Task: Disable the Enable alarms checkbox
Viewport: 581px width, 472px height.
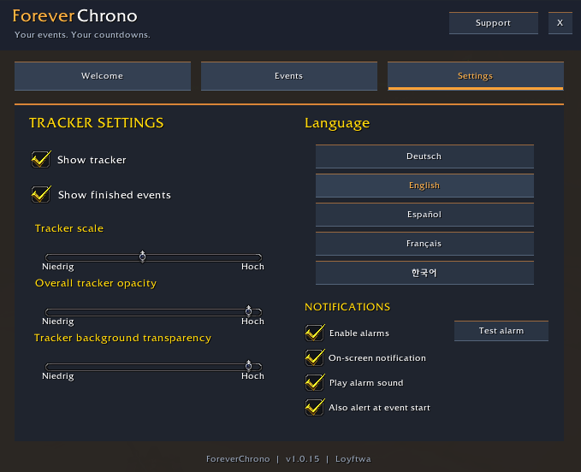Action: click(315, 333)
